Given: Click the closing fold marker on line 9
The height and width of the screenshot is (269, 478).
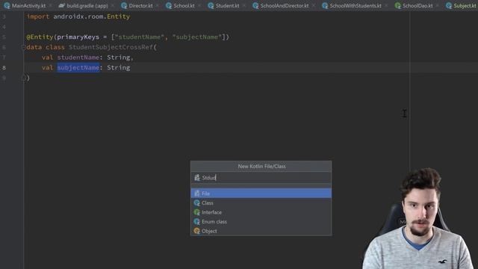Looking at the screenshot, I should click(23, 78).
